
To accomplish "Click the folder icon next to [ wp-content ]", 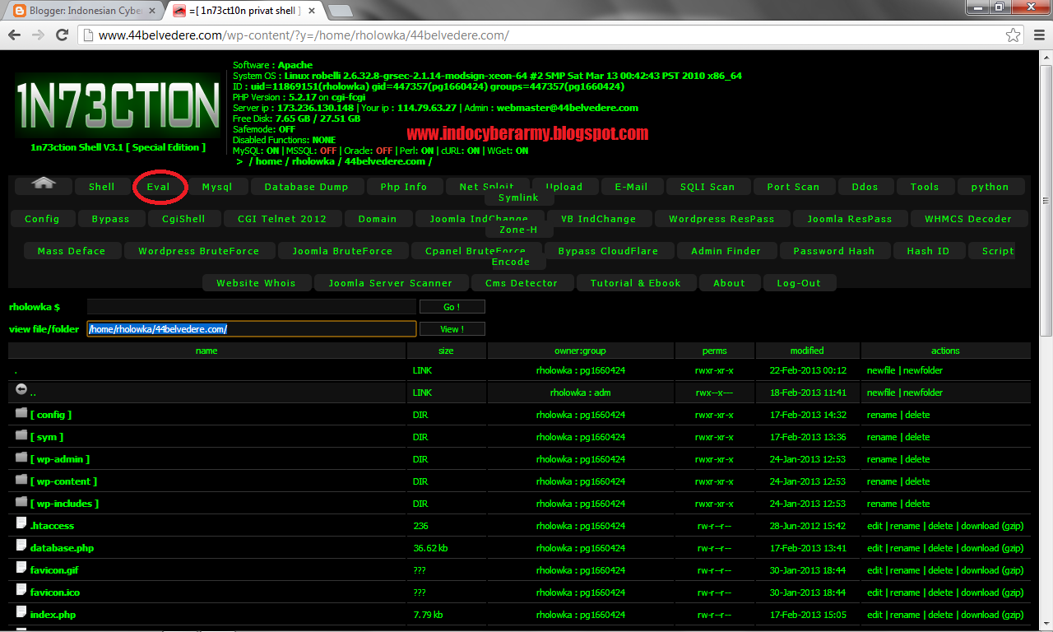I will point(21,479).
